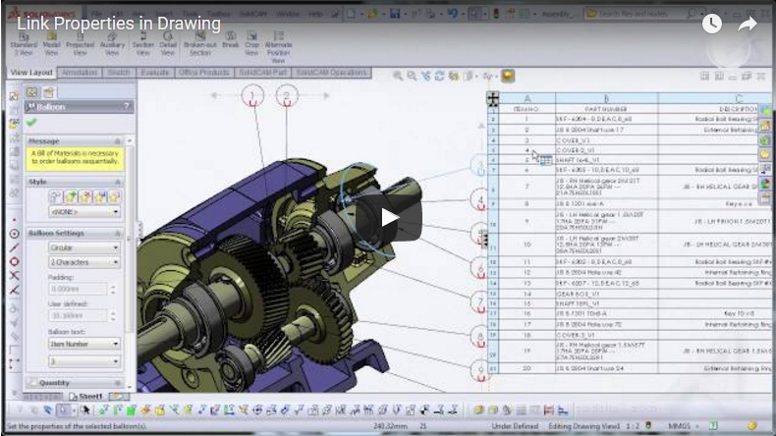776x436 pixels.
Task: Confirm Balloon with green checkmark
Action: (32, 122)
